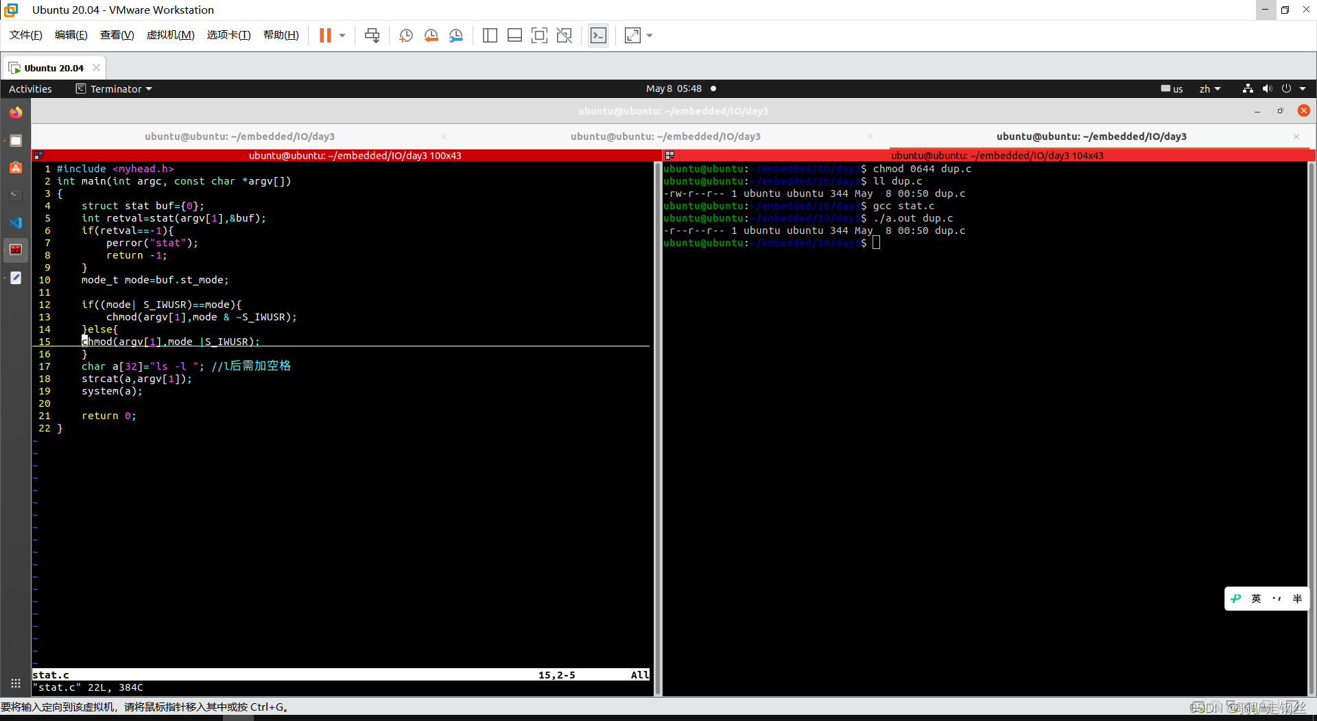The width and height of the screenshot is (1317, 721).
Task: Pause the virtual machine with the orange pause icon
Action: click(325, 36)
